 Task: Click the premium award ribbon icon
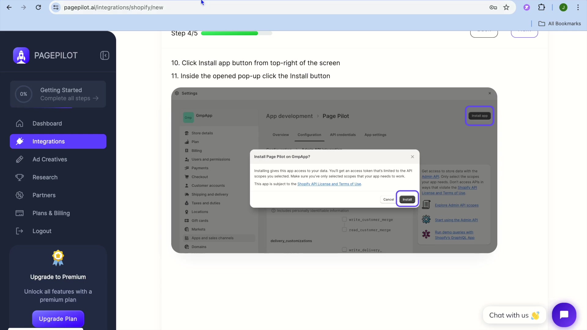tap(58, 258)
